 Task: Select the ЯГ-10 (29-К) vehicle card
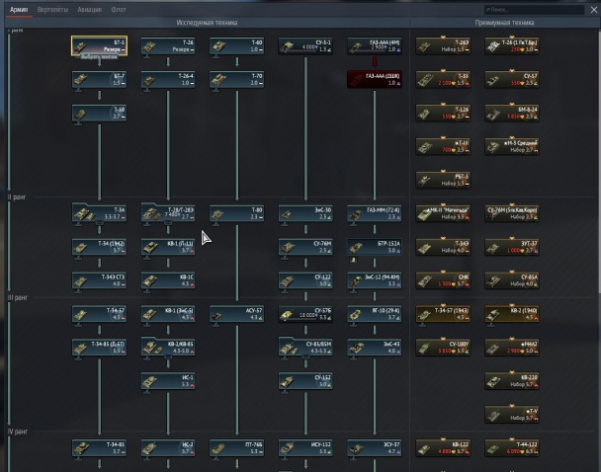(x=375, y=314)
